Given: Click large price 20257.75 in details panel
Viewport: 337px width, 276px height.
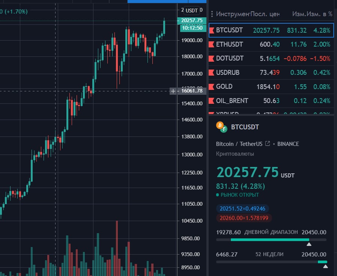Looking at the screenshot, I should click(248, 172).
